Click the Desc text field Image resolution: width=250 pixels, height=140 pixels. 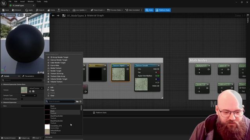pyautogui.click(x=32, y=106)
